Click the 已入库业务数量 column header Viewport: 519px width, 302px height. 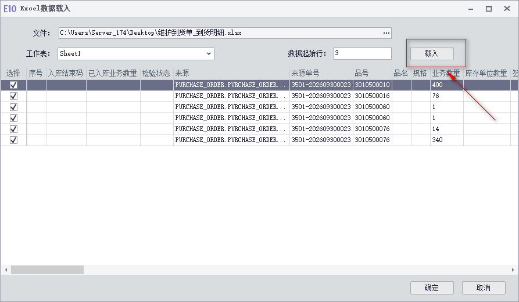(113, 73)
